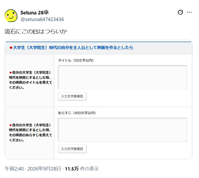Click the tweet text 流石にこのESはつらいか

point(36,32)
